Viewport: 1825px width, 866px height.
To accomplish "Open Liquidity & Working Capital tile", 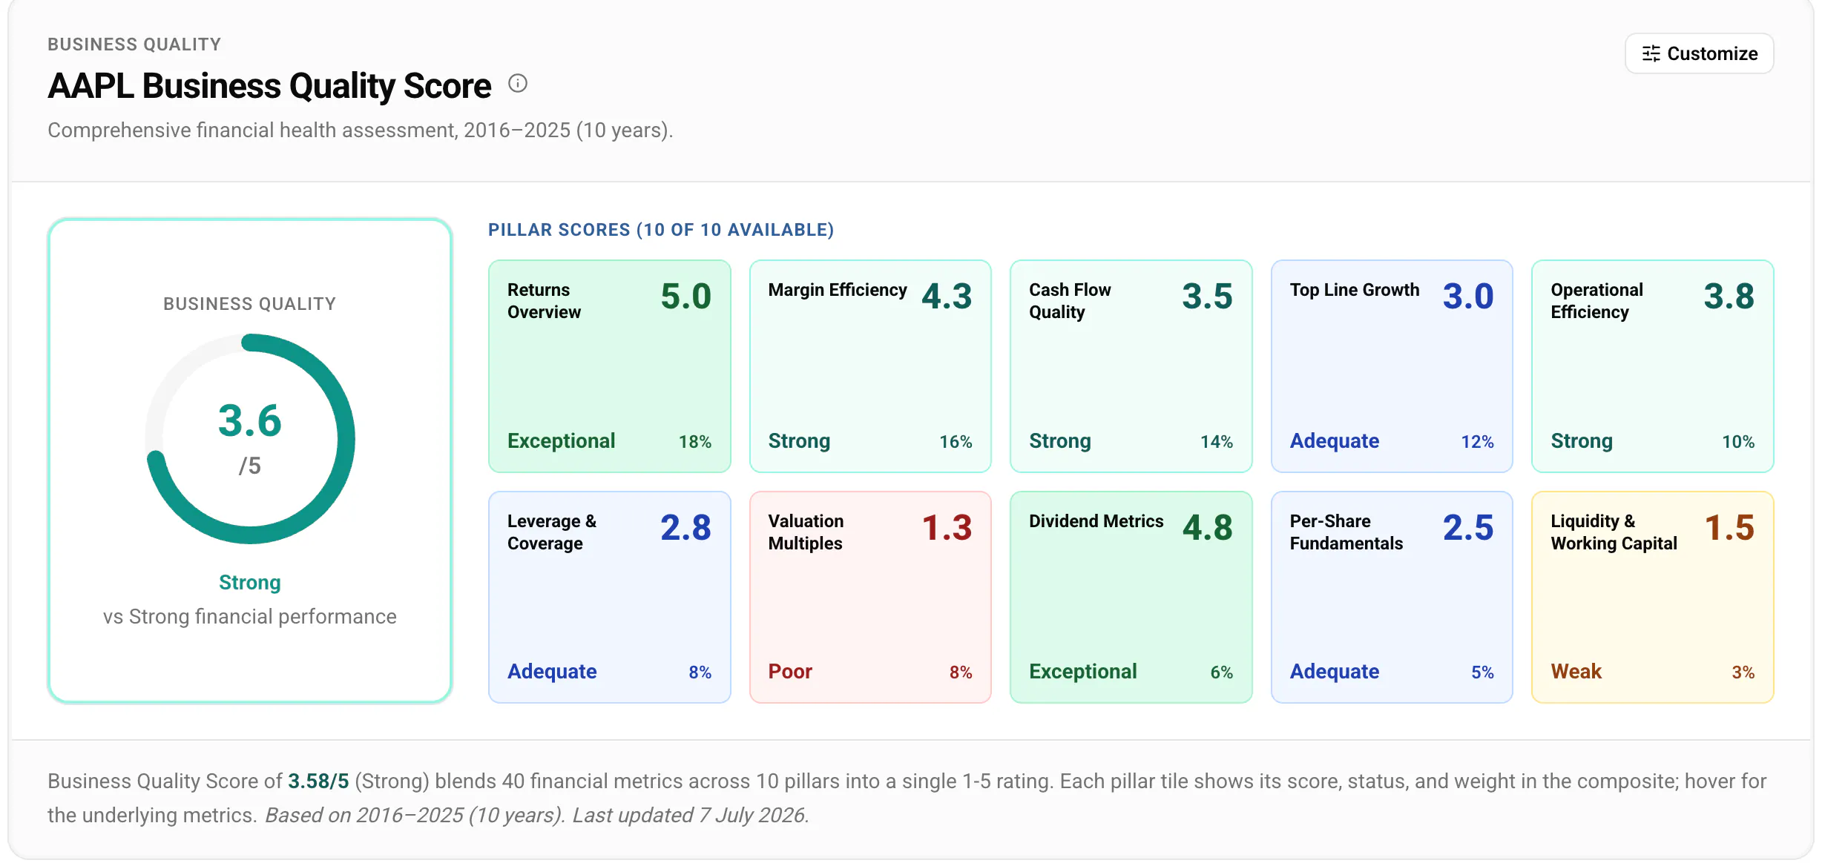I will 1653,597.
